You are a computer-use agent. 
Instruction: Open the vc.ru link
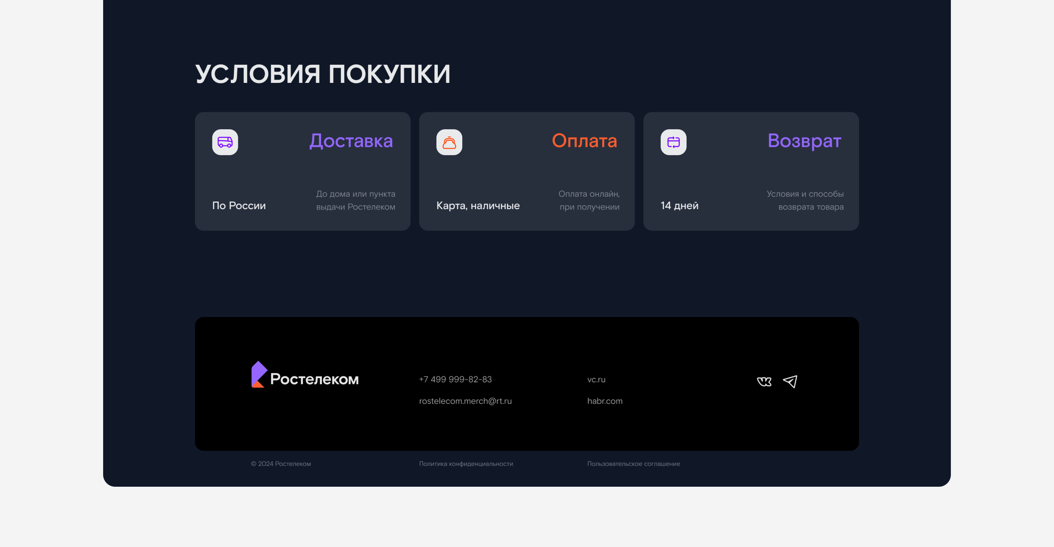tap(596, 379)
